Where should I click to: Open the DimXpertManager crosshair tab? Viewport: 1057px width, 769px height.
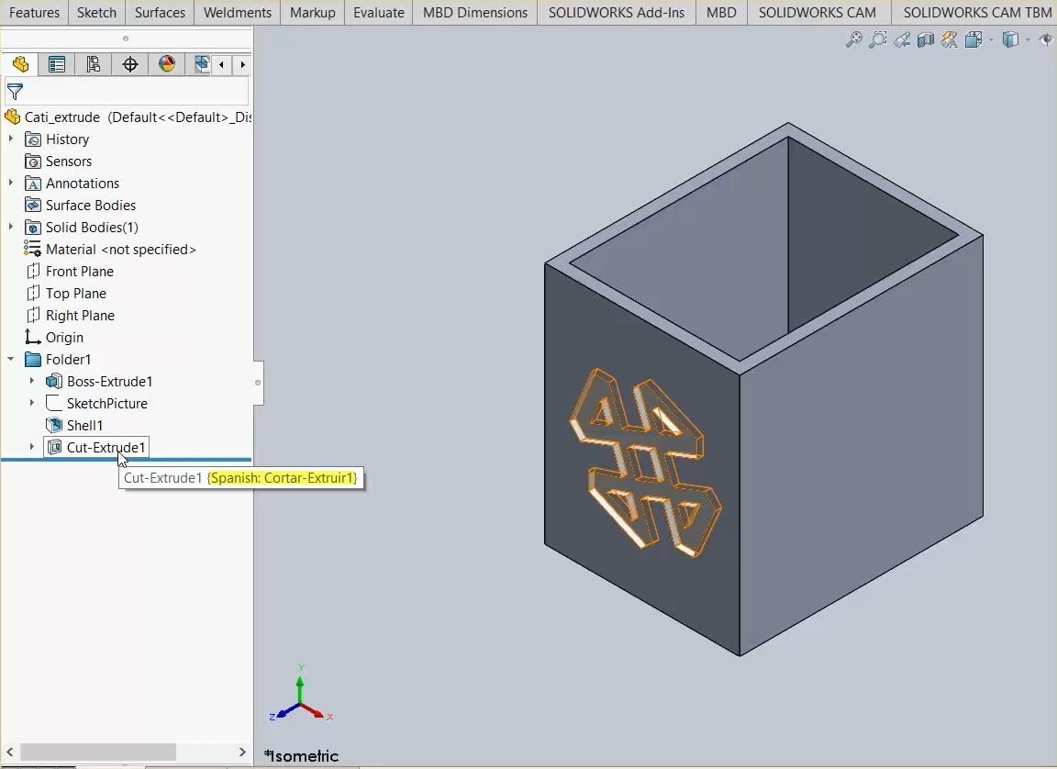tap(130, 65)
